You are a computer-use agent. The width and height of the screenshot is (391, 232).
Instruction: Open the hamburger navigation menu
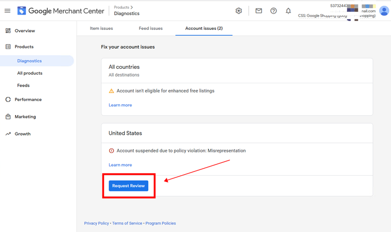(8, 11)
